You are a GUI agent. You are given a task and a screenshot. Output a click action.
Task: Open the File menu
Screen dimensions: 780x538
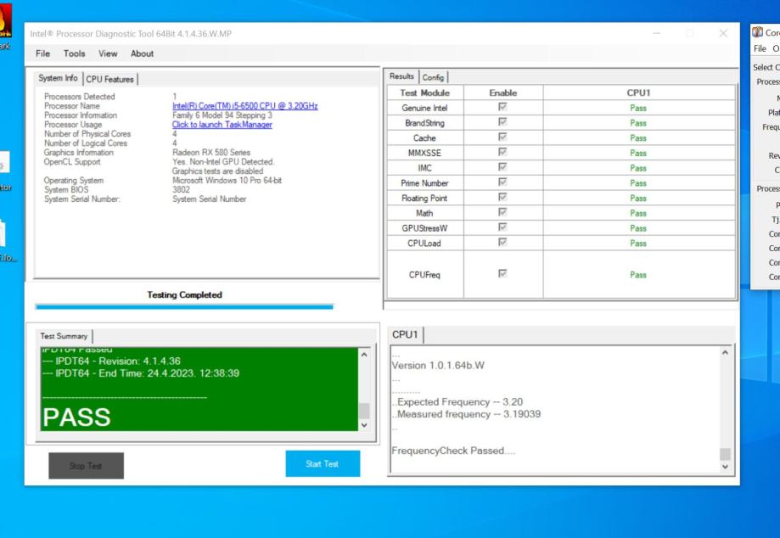click(42, 53)
